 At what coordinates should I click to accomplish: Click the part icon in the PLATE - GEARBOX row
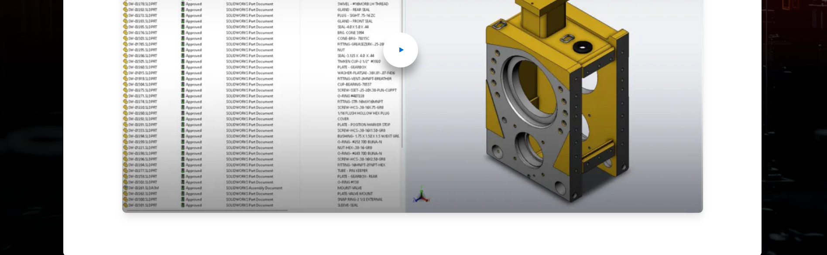click(x=126, y=67)
